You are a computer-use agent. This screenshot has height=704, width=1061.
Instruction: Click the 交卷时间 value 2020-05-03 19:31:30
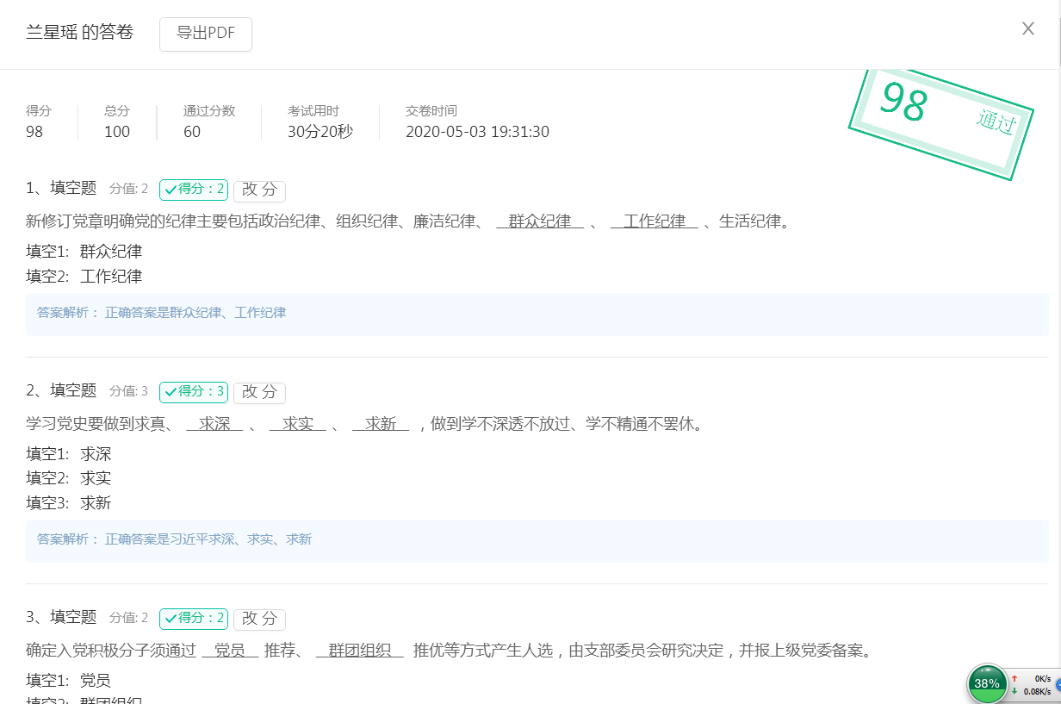coord(477,132)
